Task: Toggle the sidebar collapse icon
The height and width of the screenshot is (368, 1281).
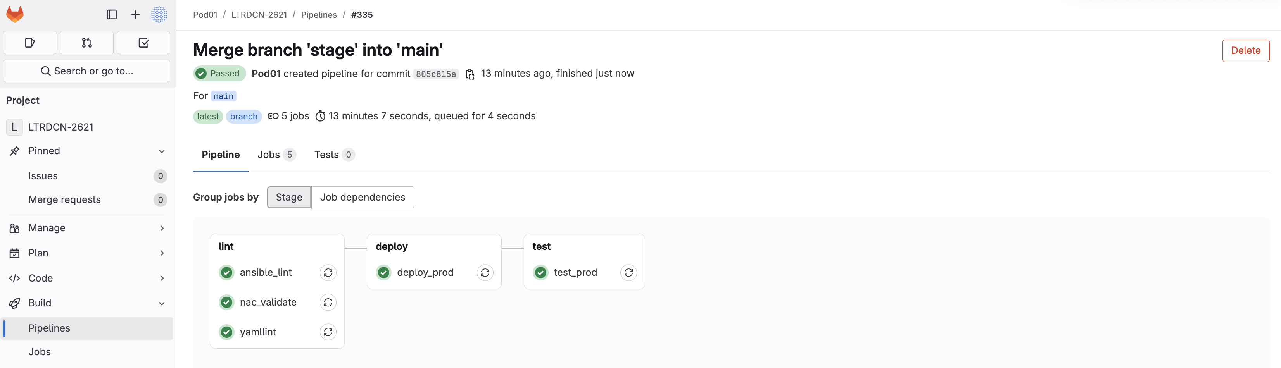Action: (112, 14)
